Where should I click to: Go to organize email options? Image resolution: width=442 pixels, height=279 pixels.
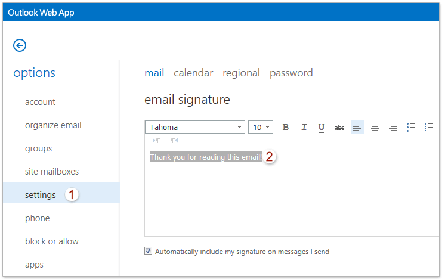coord(53,125)
